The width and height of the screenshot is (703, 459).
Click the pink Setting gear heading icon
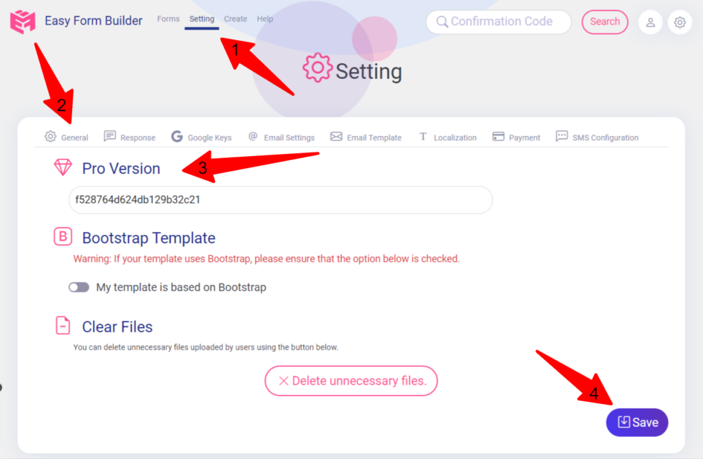317,68
